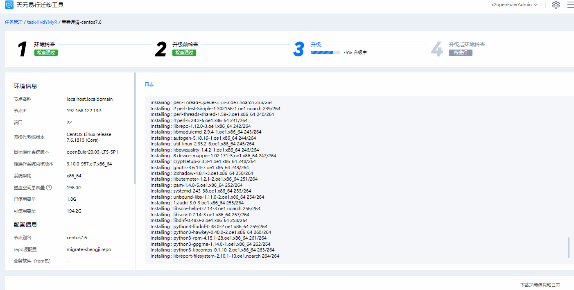Viewport: 574px width, 290px height.
Task: Click the 下载环境信息和日志 button
Action: (x=540, y=285)
